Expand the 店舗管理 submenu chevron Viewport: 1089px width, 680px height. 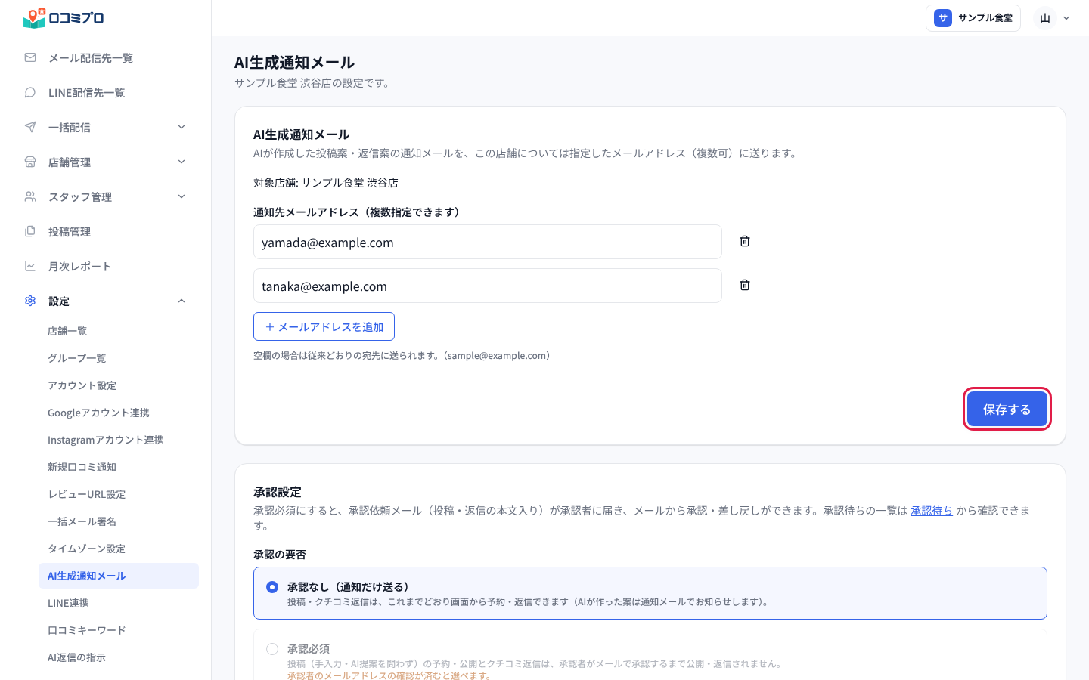181,162
